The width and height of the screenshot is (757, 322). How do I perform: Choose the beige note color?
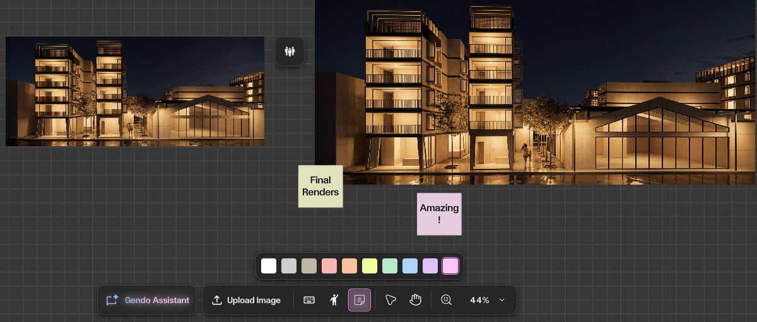(309, 266)
